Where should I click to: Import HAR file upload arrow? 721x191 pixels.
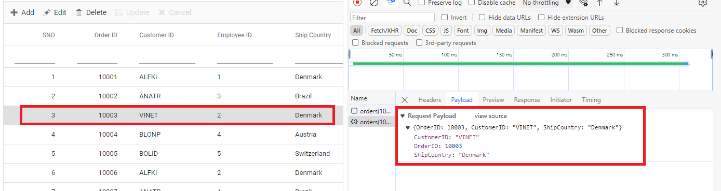tap(600, 3)
